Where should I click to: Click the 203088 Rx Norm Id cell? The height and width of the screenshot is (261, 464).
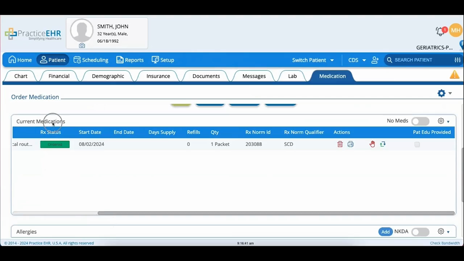253,144
